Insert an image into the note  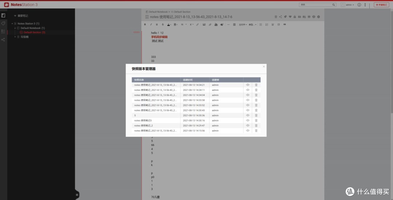tap(204, 24)
